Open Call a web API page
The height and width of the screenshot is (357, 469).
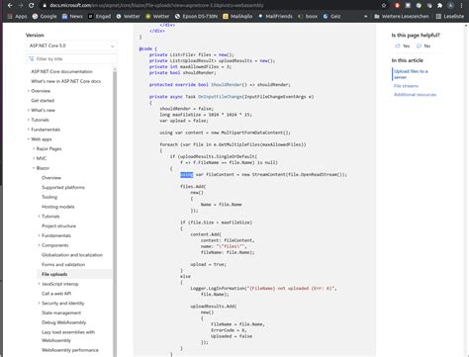[56, 294]
